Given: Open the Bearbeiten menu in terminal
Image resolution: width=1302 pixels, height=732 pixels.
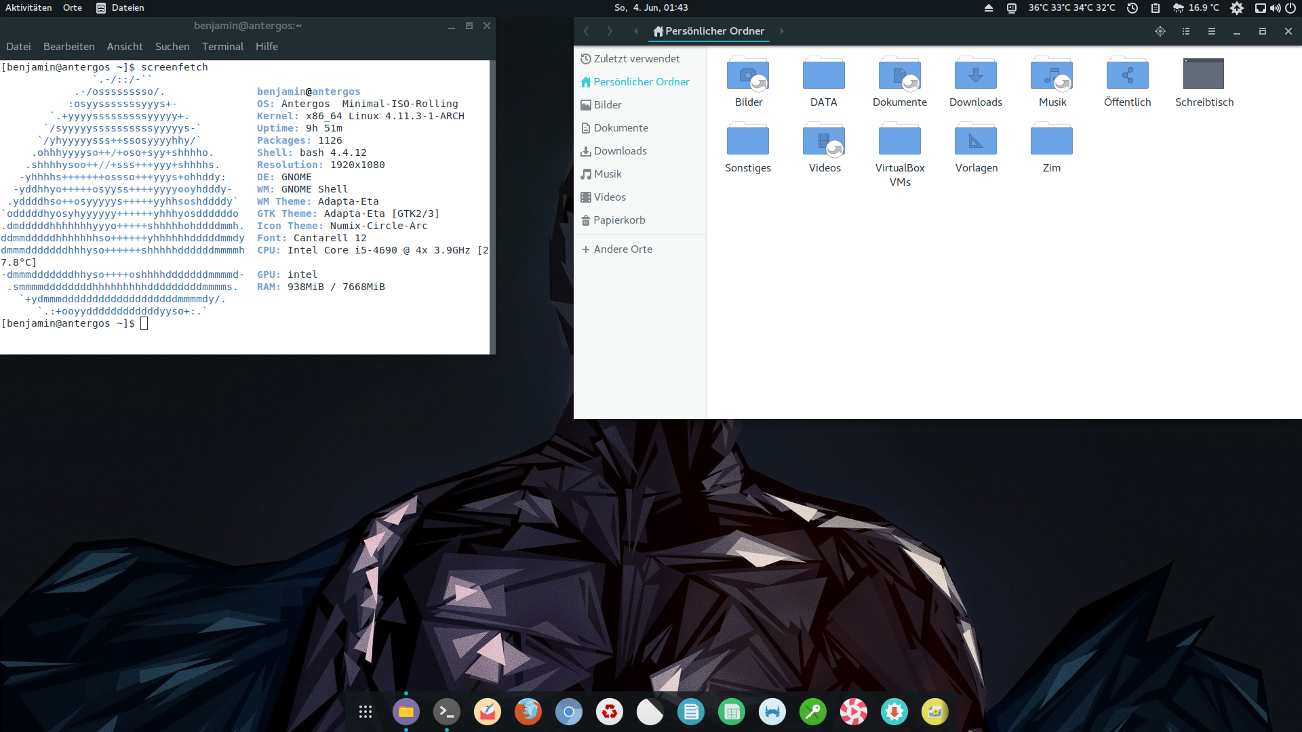Looking at the screenshot, I should click(68, 47).
